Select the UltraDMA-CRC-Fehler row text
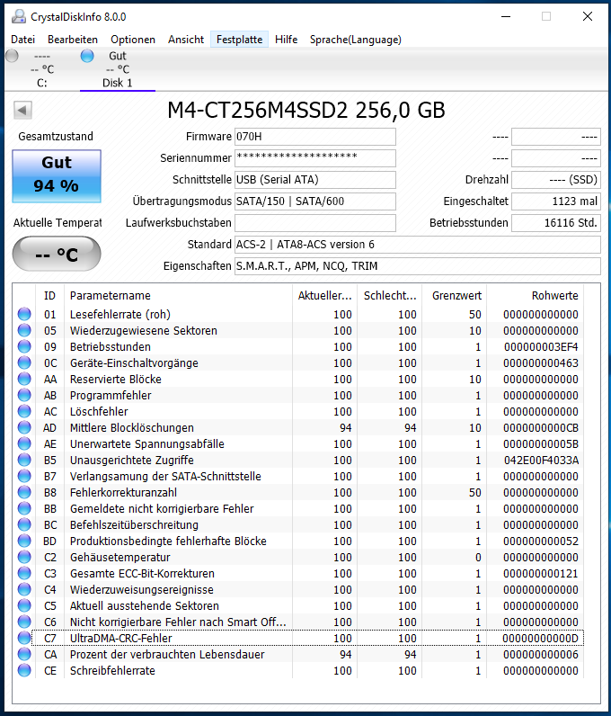The width and height of the screenshot is (611, 716). (121, 638)
